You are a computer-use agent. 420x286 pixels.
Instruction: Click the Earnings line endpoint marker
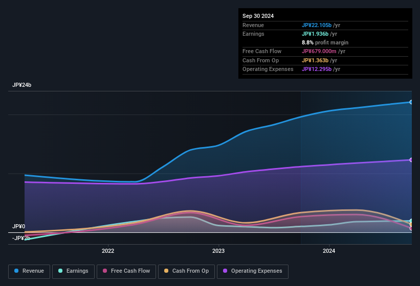click(x=411, y=221)
